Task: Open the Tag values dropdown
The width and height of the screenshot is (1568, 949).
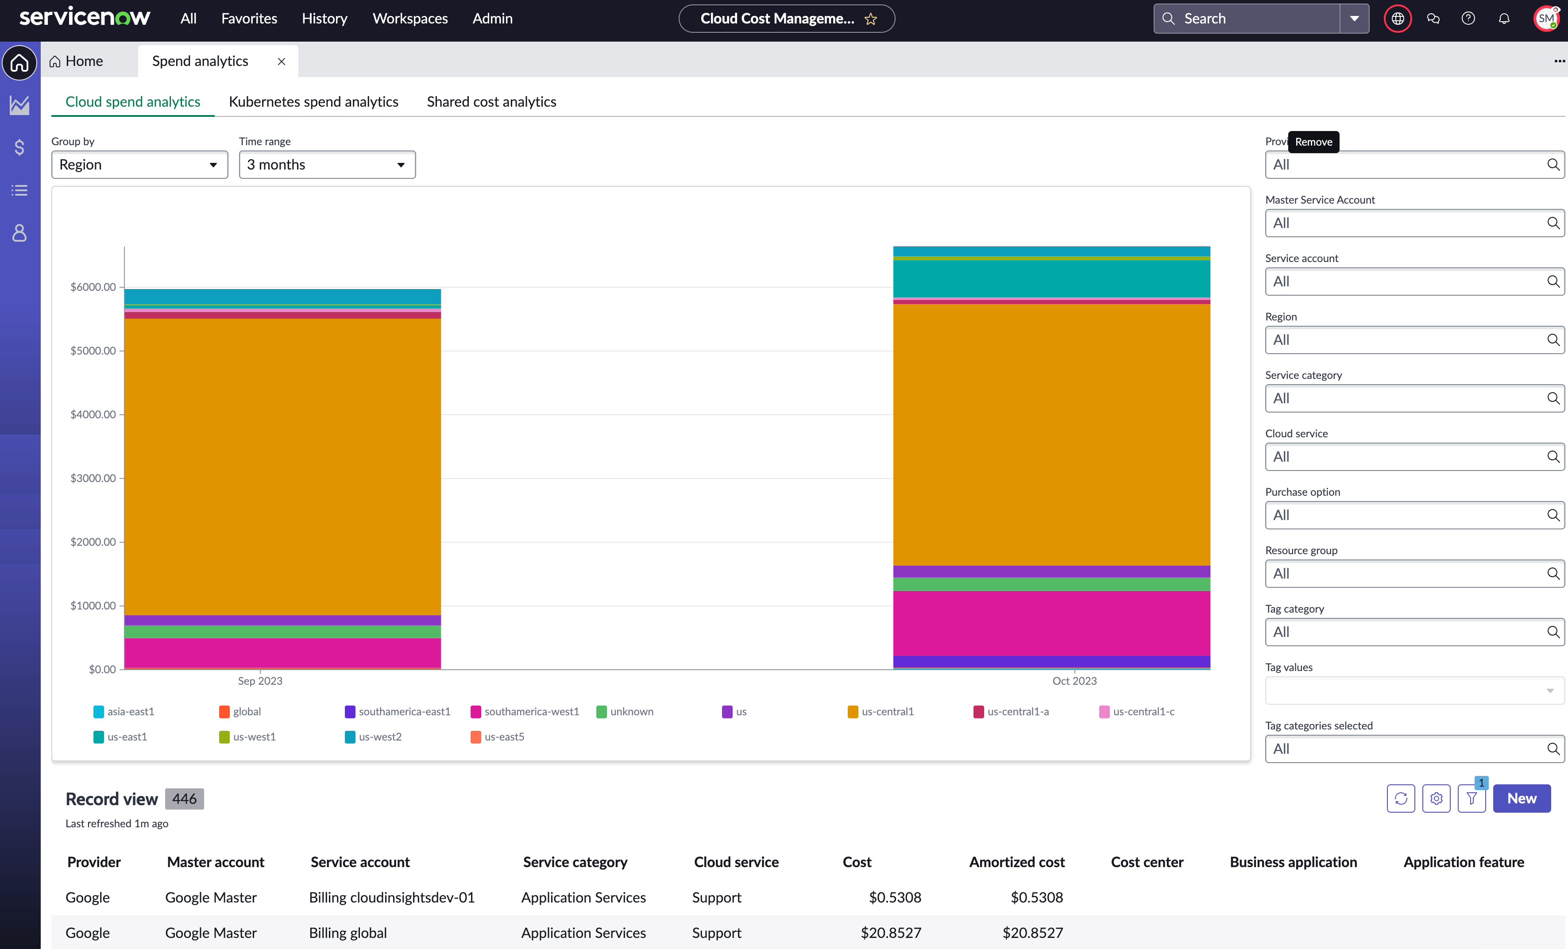Action: click(x=1415, y=691)
